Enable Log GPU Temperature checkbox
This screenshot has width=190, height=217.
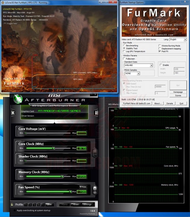click(x=124, y=51)
